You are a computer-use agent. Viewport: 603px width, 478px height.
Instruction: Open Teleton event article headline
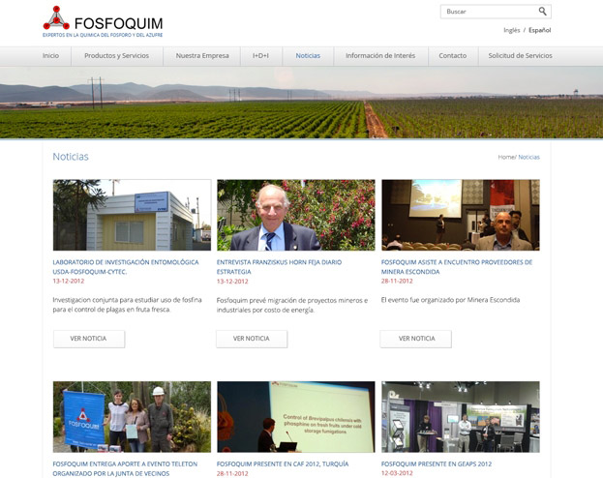click(125, 468)
